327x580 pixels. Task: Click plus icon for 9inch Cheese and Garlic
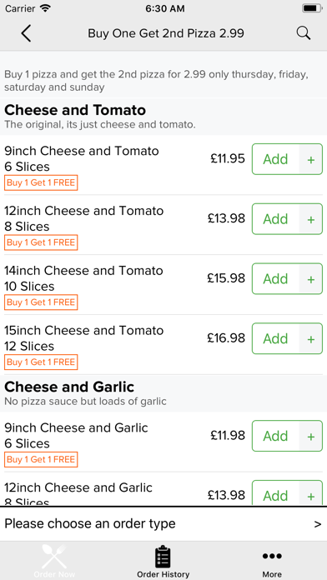[x=310, y=437]
